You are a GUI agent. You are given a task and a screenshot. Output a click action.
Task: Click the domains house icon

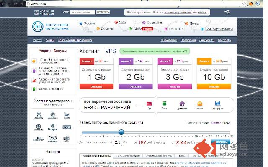182,104
